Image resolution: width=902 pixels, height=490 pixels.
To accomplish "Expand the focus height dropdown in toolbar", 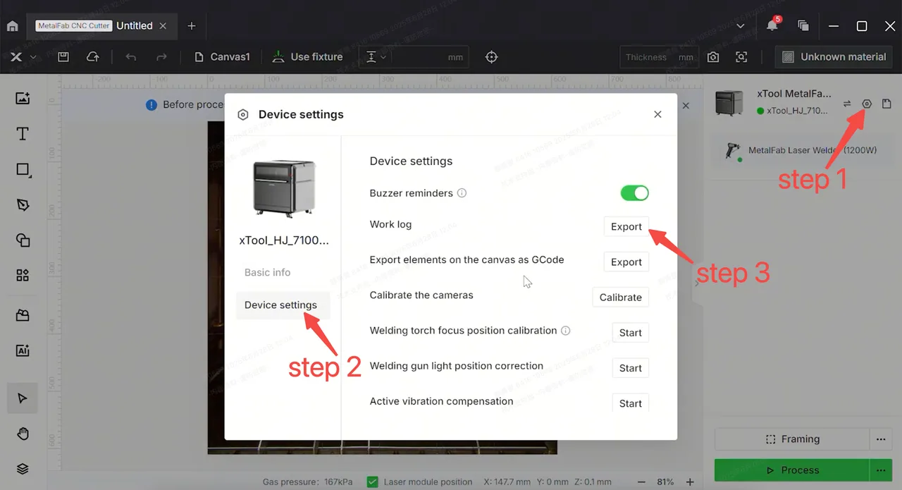I will tap(377, 57).
